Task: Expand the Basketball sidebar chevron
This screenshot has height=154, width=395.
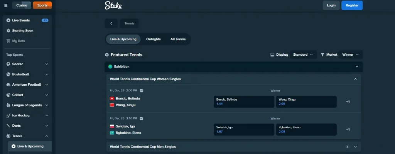Action: 47,74
